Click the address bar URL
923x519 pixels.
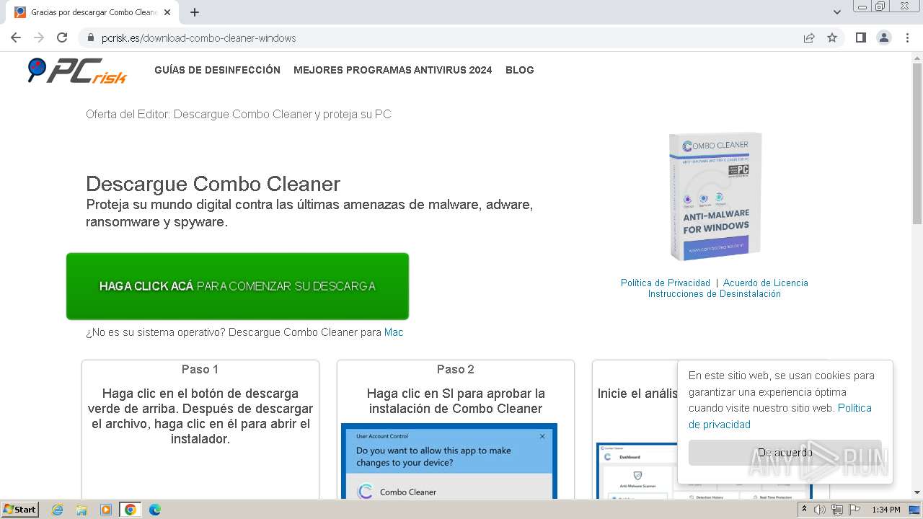click(199, 38)
